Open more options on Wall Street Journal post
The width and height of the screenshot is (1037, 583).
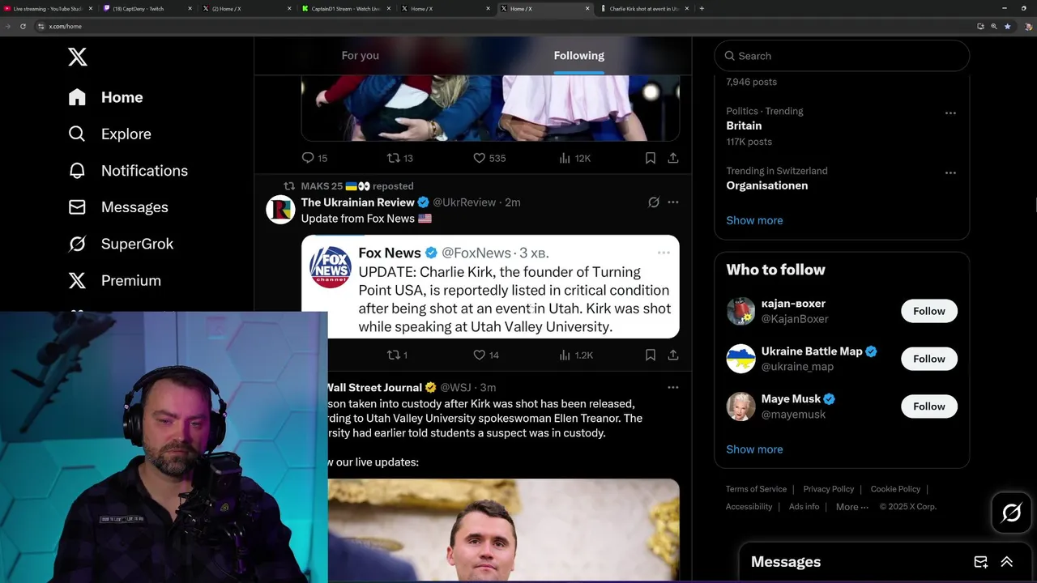pyautogui.click(x=673, y=388)
